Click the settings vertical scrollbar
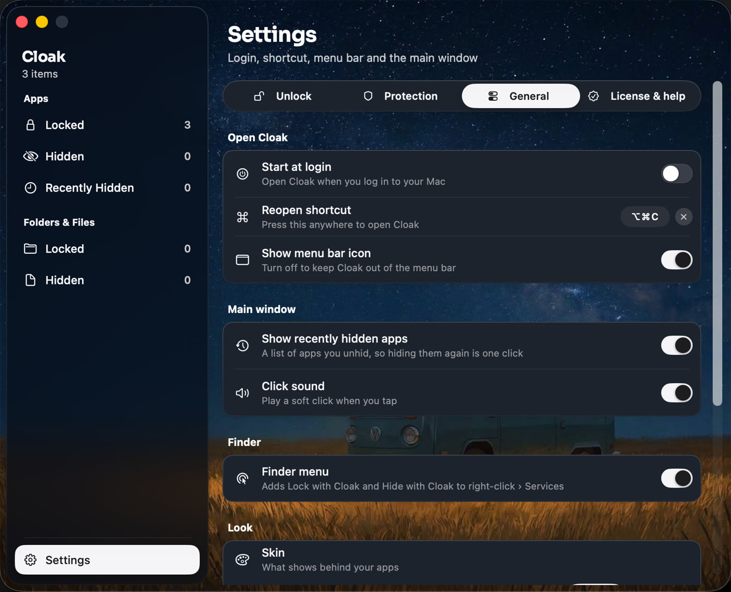The height and width of the screenshot is (592, 731). (717, 243)
